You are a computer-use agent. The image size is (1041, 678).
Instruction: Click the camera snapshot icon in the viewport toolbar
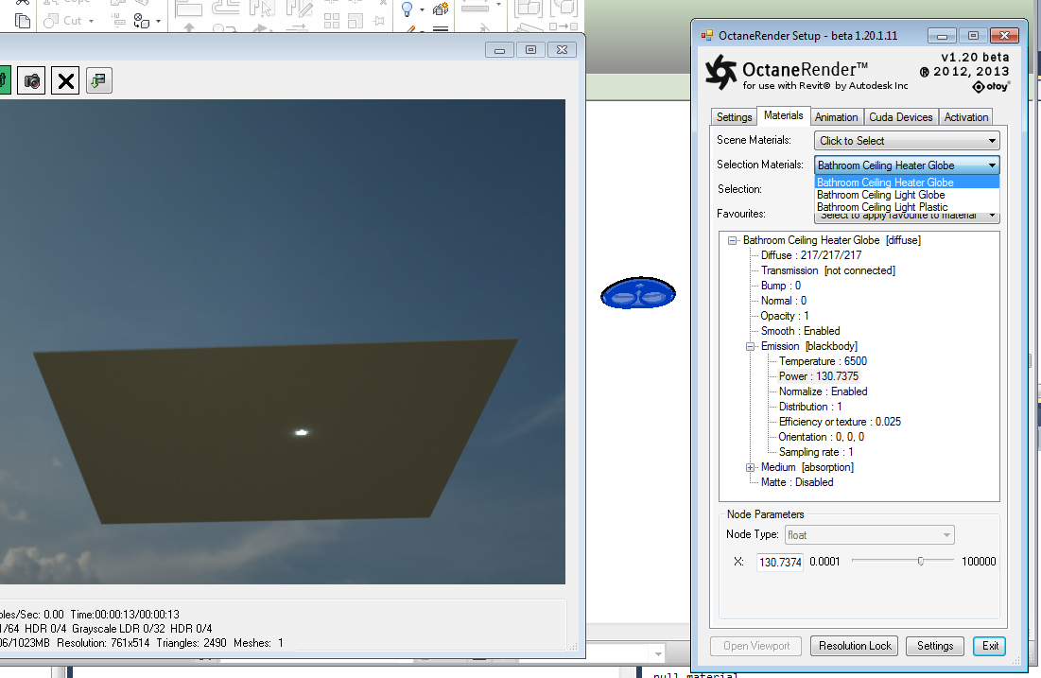[x=31, y=81]
